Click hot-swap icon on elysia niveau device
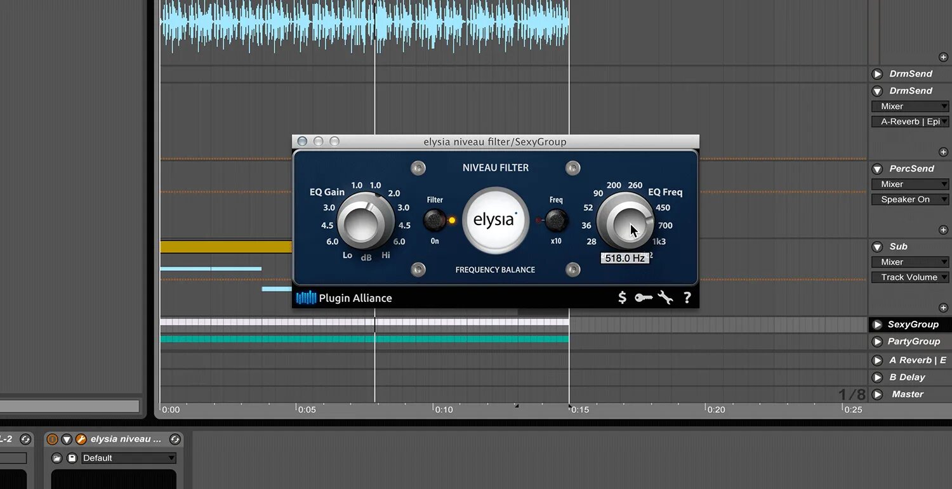The width and height of the screenshot is (952, 489). click(175, 439)
